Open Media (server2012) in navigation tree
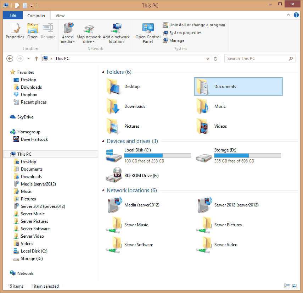Viewport: 303px width, 293px height. pos(38,184)
